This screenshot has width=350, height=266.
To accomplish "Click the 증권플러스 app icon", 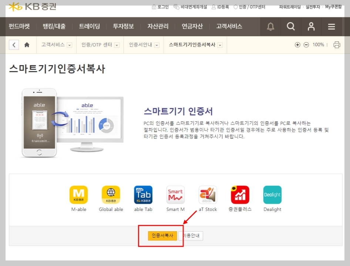I will [x=240, y=195].
